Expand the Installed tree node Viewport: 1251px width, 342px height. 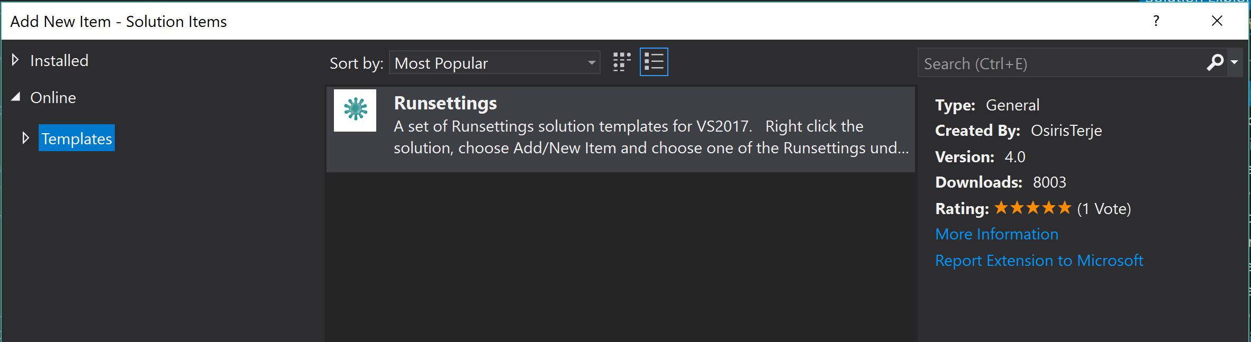click(15, 60)
